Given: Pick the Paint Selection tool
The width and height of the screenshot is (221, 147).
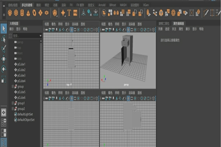Looking at the screenshot, I should coord(4,49).
